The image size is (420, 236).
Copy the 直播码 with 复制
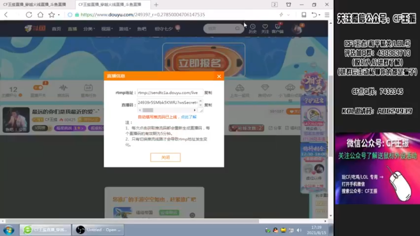click(208, 105)
